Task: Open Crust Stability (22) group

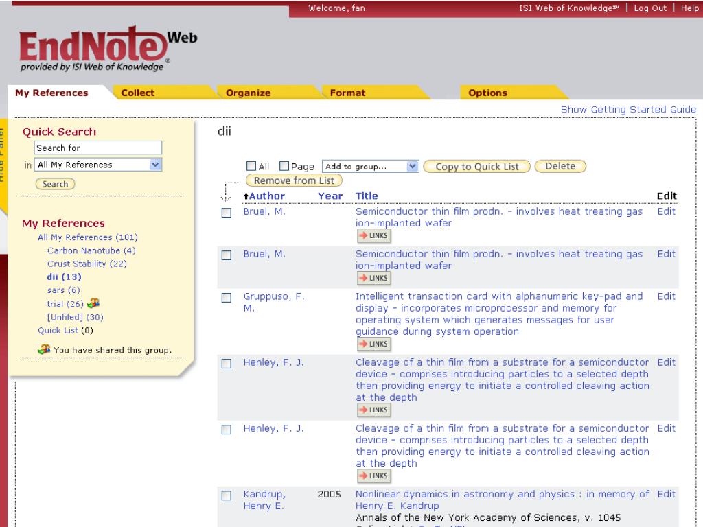Action: pos(87,263)
